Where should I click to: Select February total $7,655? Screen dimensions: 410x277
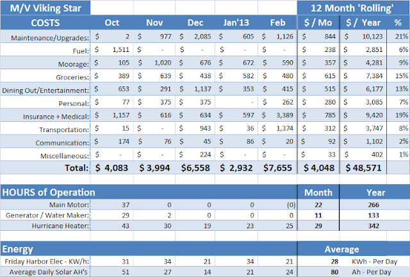(277, 168)
